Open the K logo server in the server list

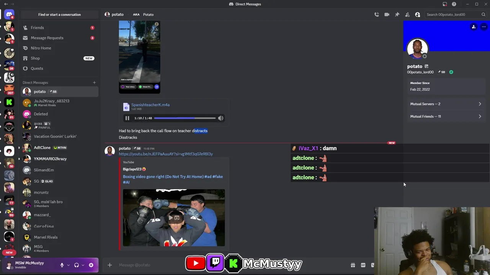click(x=9, y=102)
